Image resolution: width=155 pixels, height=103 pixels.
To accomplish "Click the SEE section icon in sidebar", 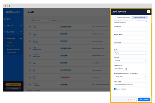I will 5,25.
